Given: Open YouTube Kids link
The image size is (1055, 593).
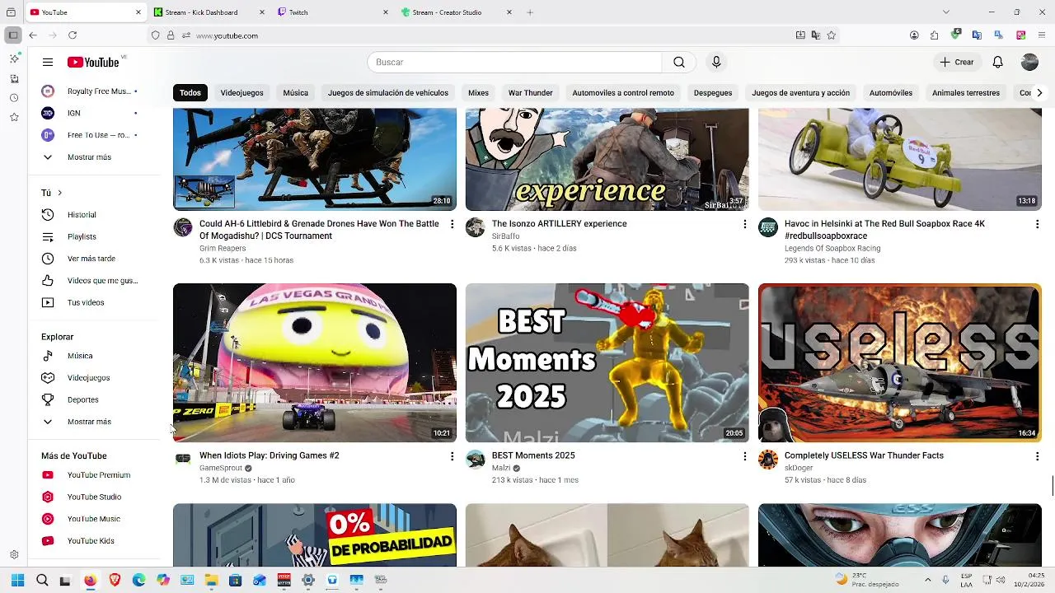Looking at the screenshot, I should tap(90, 541).
